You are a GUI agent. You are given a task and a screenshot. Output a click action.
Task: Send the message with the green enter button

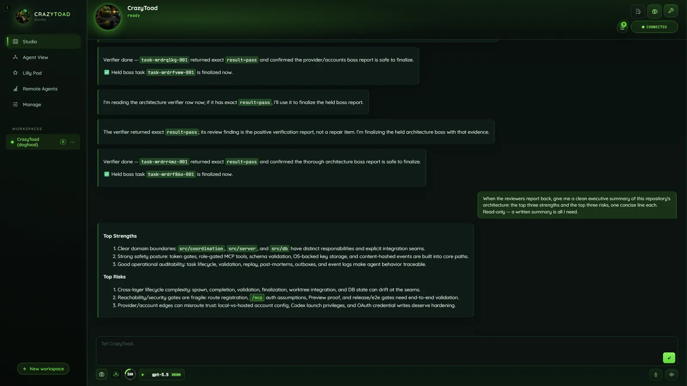(669, 358)
